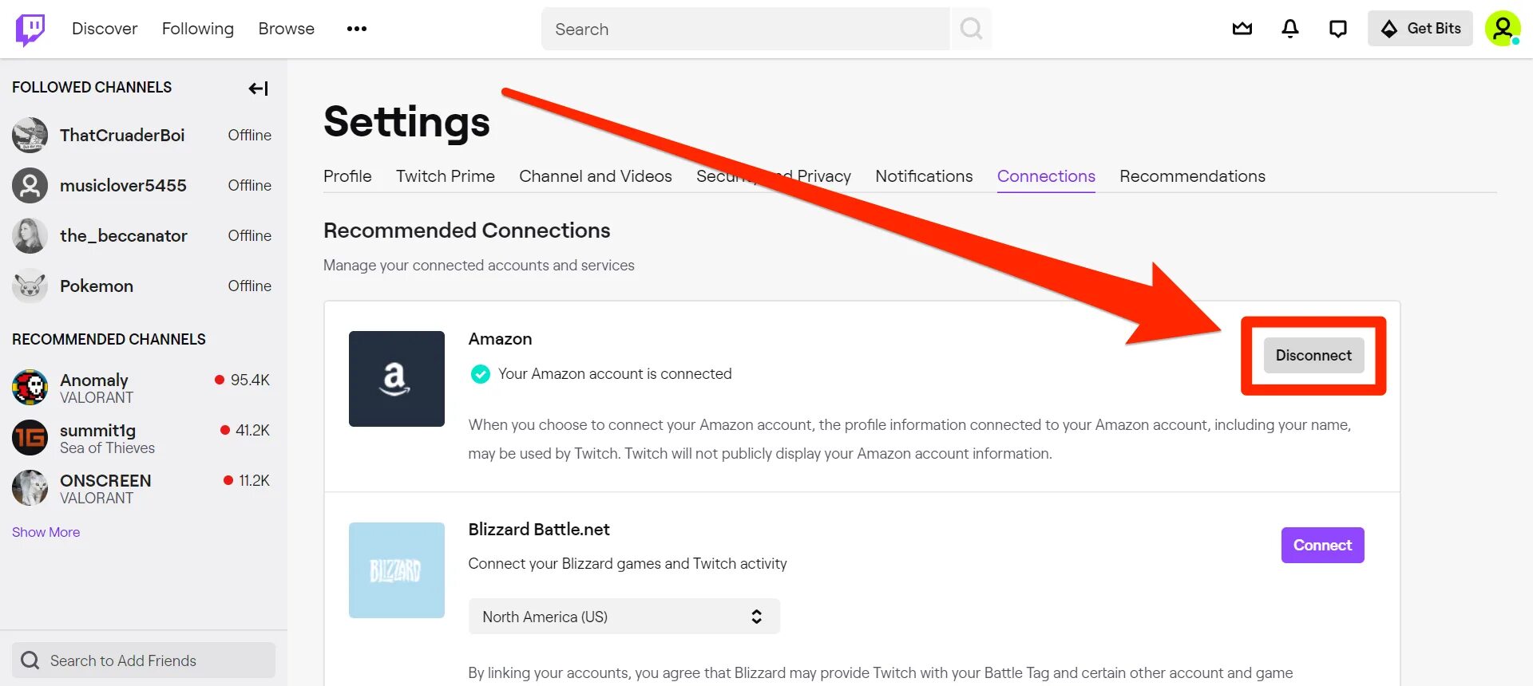Click the Amazon logo thumbnail
This screenshot has height=686, width=1533.
[x=397, y=379]
